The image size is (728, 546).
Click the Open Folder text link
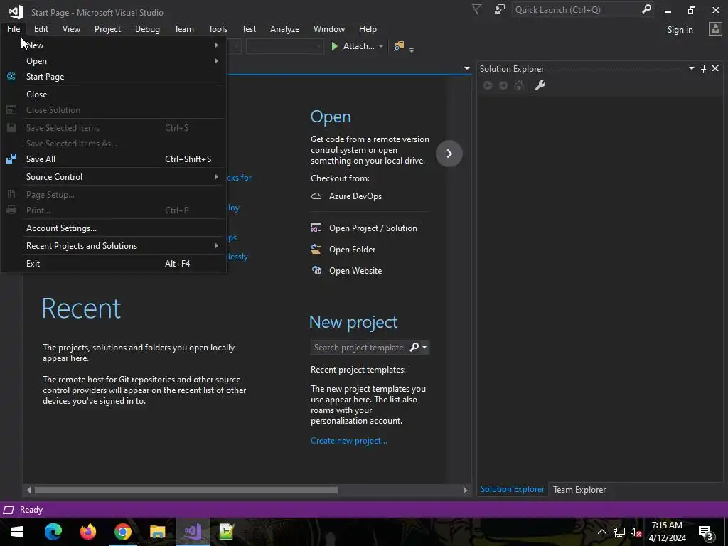pos(352,250)
